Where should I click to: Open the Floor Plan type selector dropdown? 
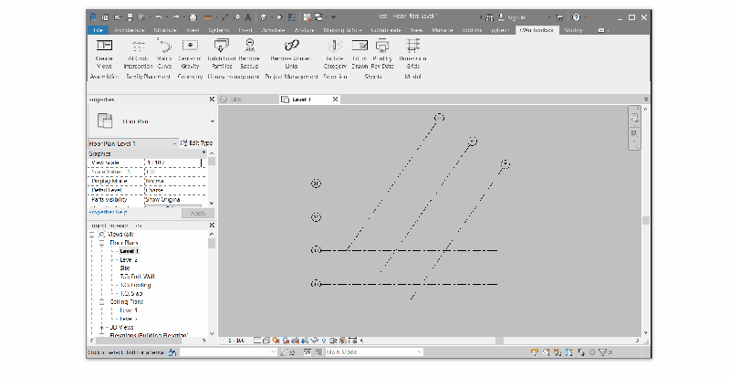(x=213, y=121)
